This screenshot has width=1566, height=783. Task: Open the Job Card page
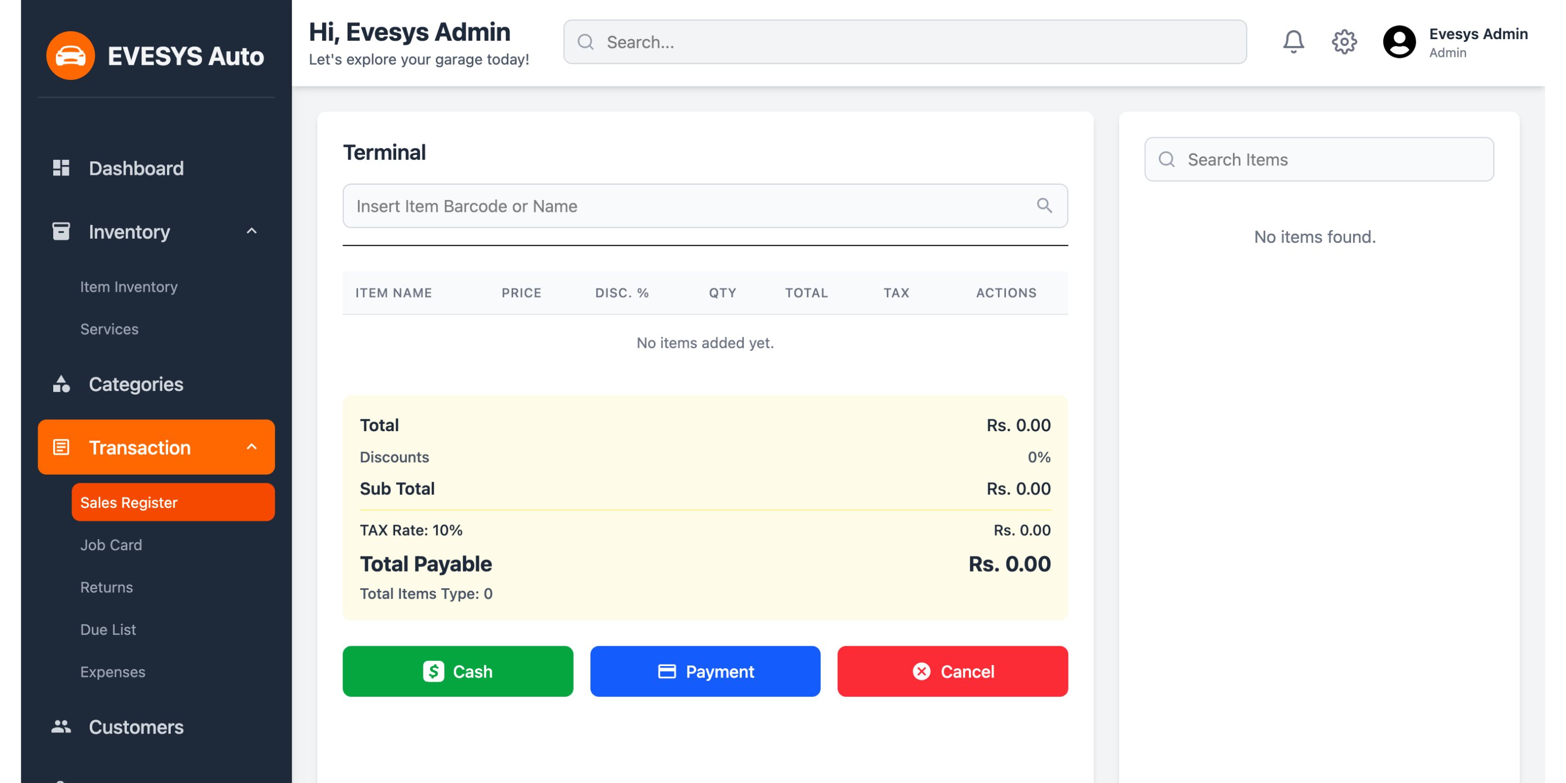point(111,544)
